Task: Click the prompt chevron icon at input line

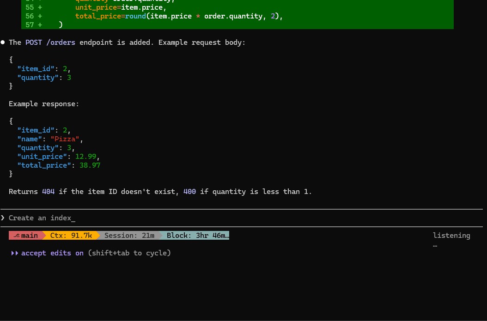Action: point(3,218)
